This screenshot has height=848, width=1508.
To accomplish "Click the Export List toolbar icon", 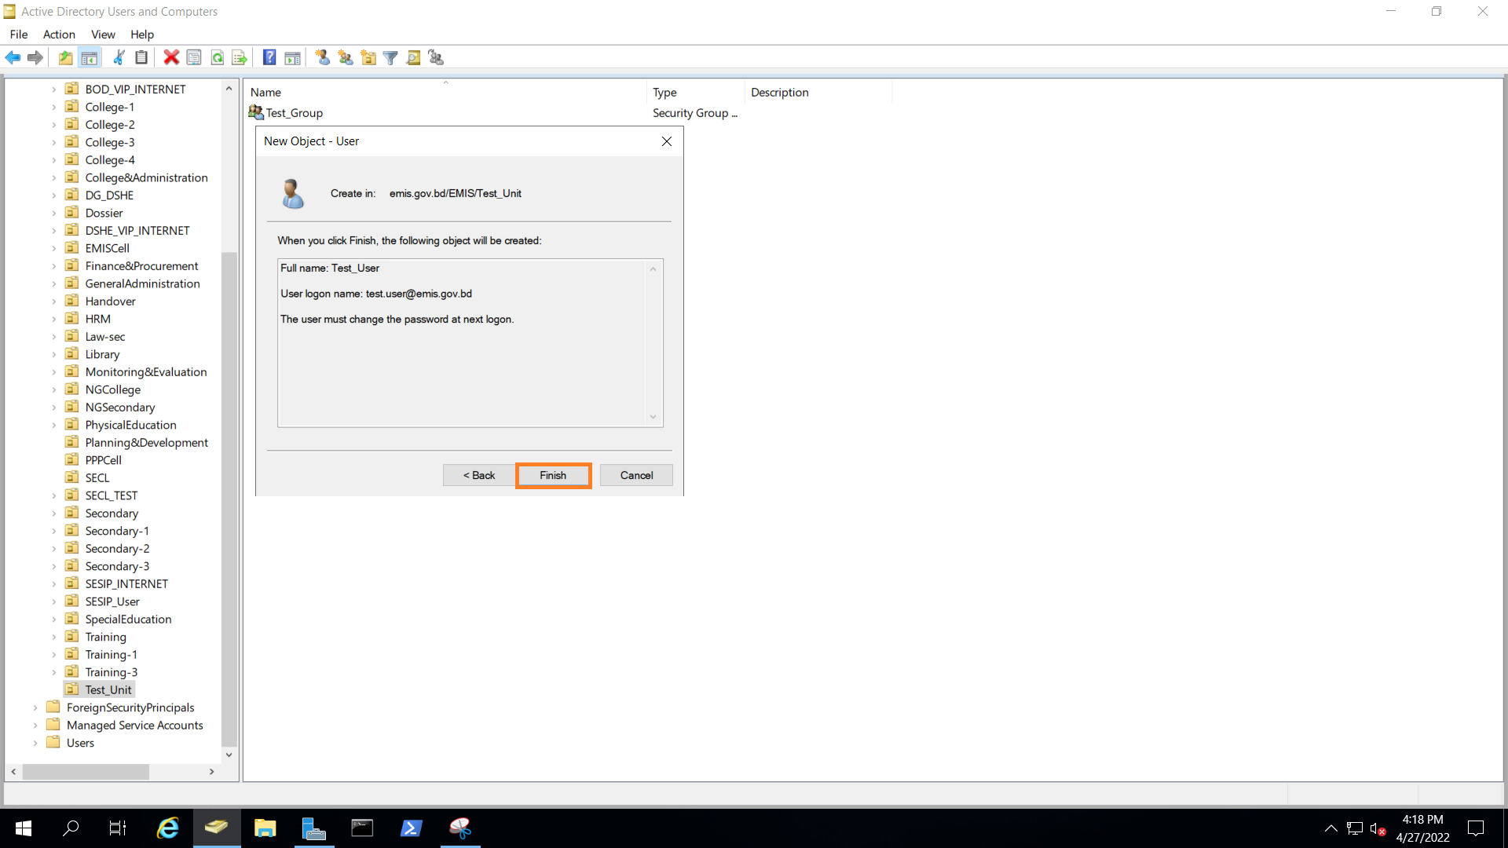I will (x=240, y=57).
